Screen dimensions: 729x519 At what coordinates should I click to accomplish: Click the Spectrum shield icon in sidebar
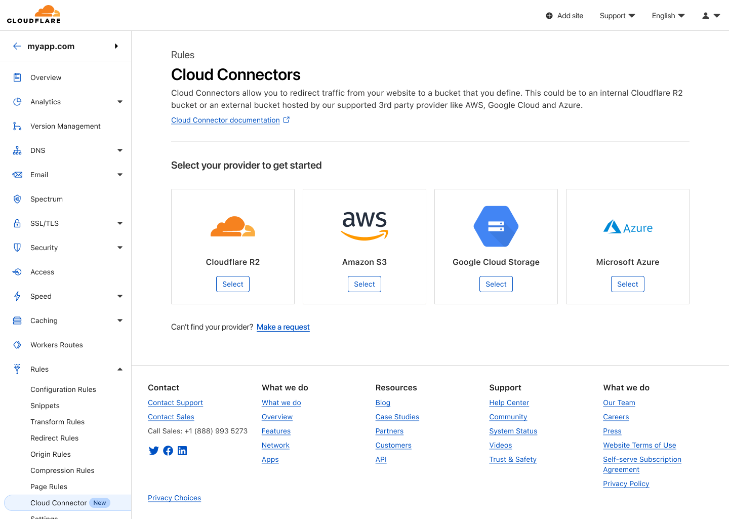(x=17, y=199)
